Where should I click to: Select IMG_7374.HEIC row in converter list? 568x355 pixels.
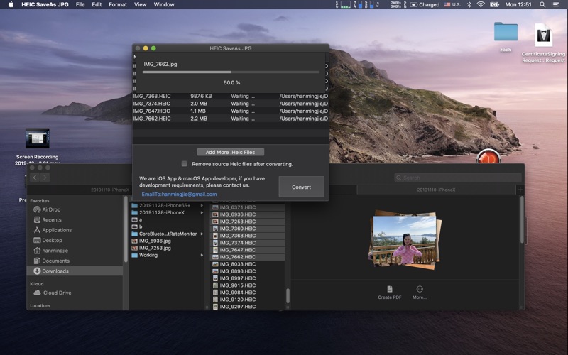point(230,104)
